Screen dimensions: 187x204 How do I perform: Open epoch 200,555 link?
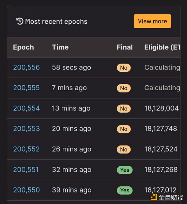pos(26,88)
